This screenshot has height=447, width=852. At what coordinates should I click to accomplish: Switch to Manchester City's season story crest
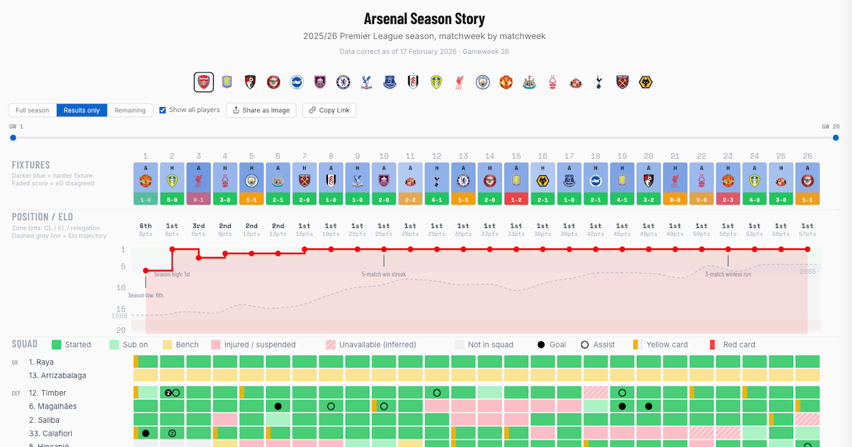pyautogui.click(x=482, y=82)
